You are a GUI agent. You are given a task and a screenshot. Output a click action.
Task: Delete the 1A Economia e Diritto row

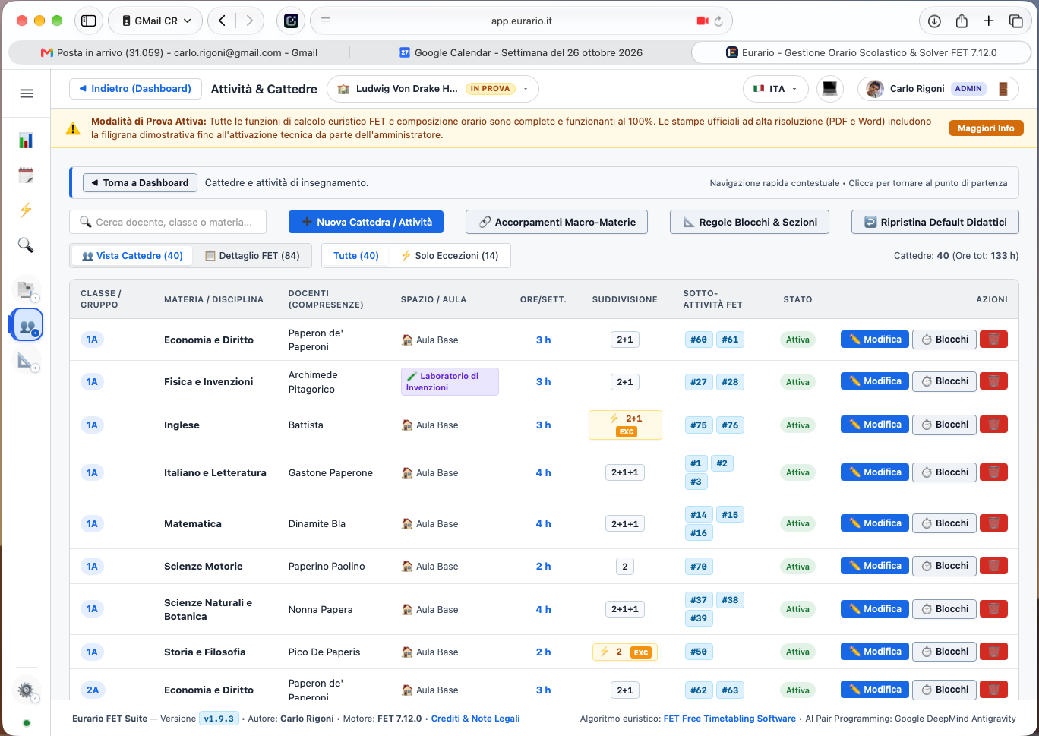pos(993,340)
